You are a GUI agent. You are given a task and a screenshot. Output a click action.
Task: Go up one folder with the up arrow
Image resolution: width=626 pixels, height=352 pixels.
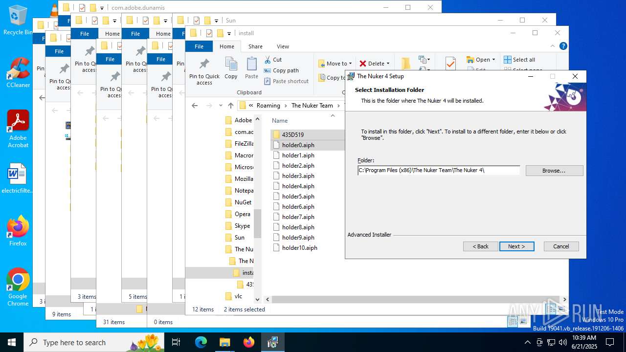(231, 106)
